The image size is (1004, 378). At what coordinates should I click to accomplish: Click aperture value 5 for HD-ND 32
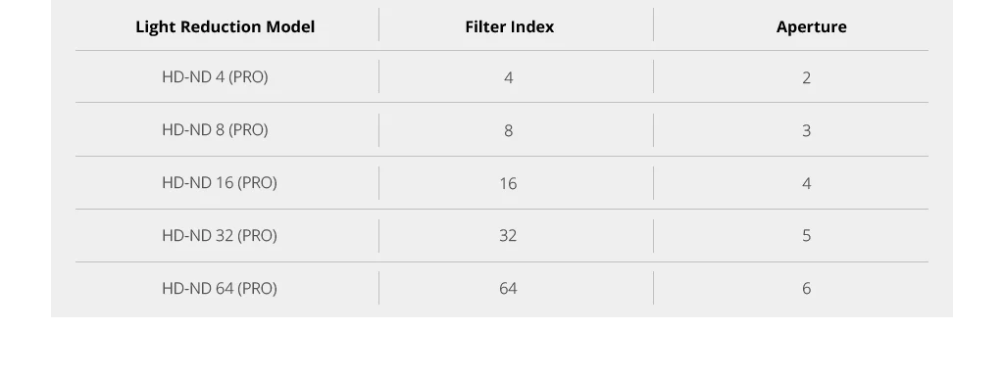click(806, 236)
